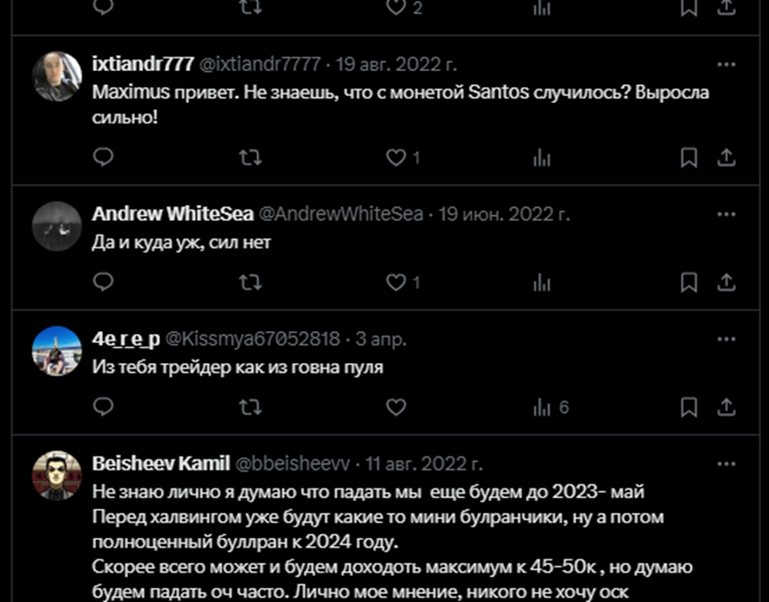This screenshot has height=602, width=769.
Task: Retweet Andrew WhiteSea's tweet
Action: tap(250, 282)
